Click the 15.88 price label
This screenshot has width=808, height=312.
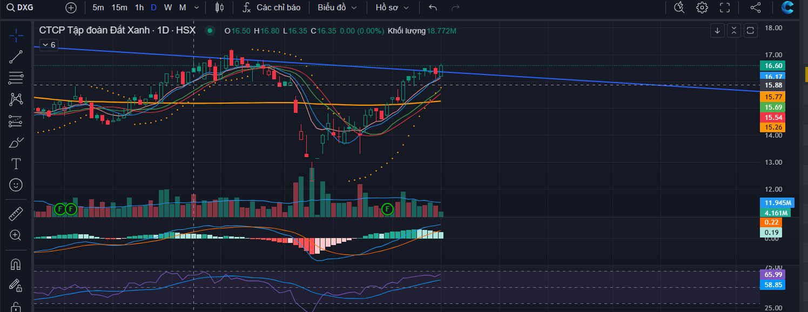(x=772, y=85)
